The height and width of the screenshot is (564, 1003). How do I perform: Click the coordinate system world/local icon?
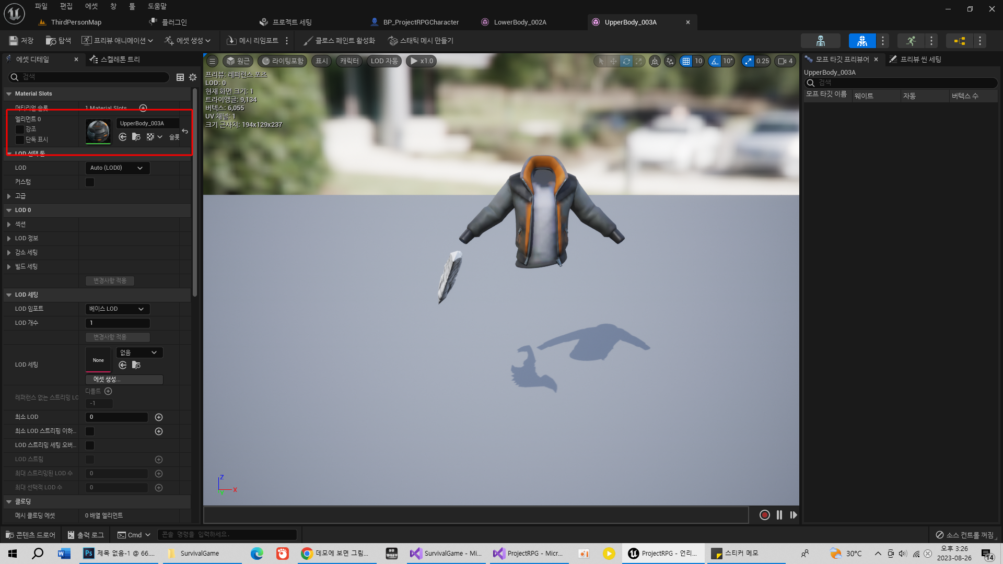655,61
